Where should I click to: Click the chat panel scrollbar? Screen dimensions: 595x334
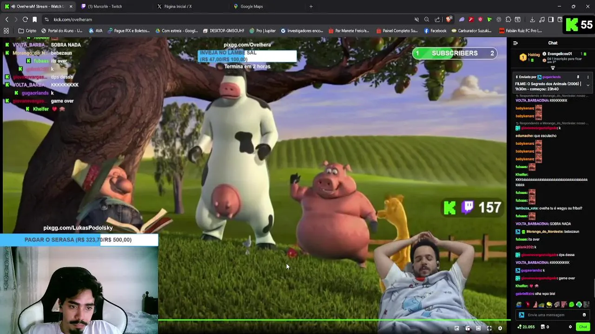[x=594, y=289]
